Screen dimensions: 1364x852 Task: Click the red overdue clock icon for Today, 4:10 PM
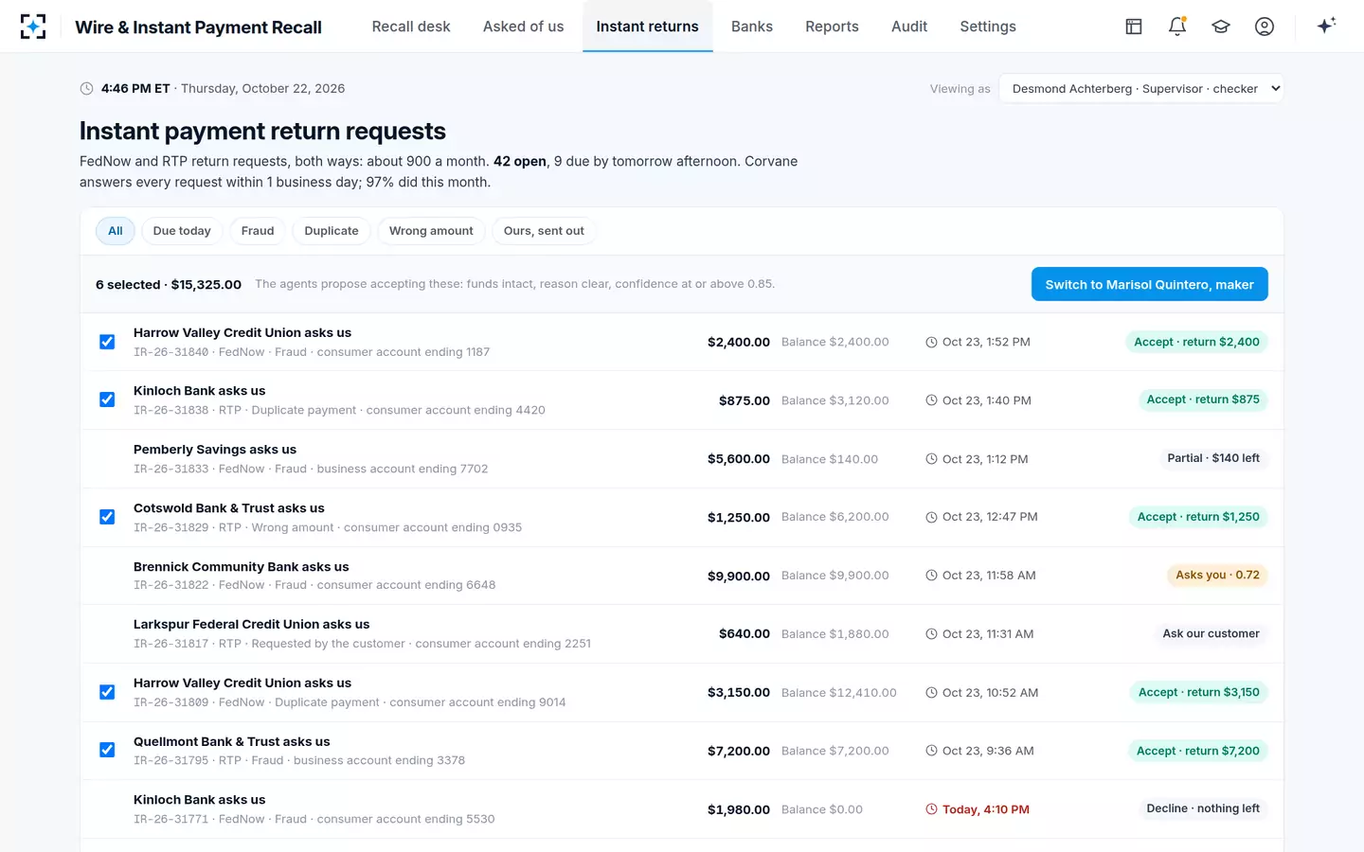point(931,809)
